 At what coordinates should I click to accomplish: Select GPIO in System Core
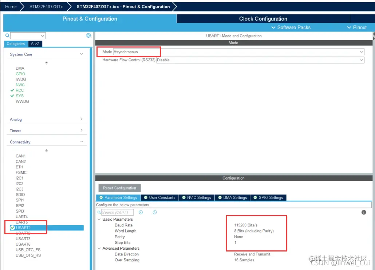(x=20, y=74)
